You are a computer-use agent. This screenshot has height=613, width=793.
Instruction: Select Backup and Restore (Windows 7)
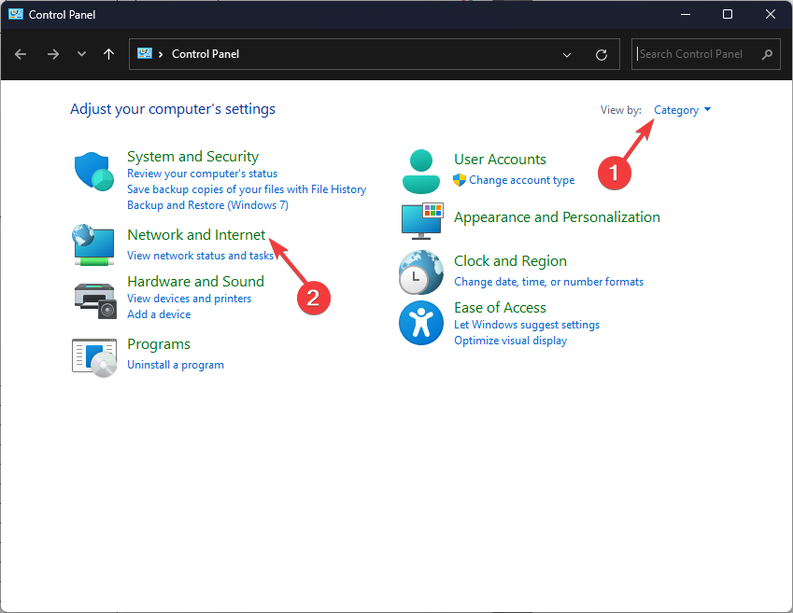pos(207,205)
